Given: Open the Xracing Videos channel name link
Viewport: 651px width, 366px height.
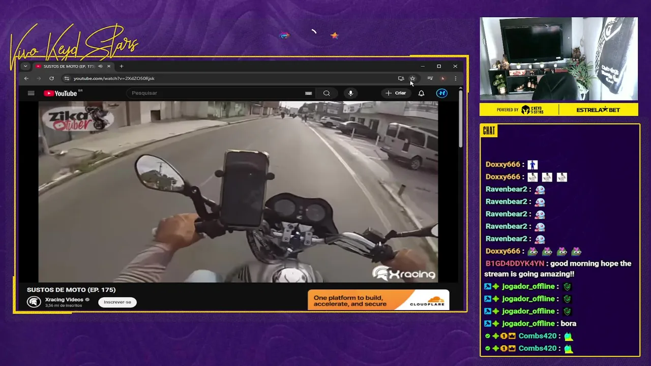Looking at the screenshot, I should (64, 299).
